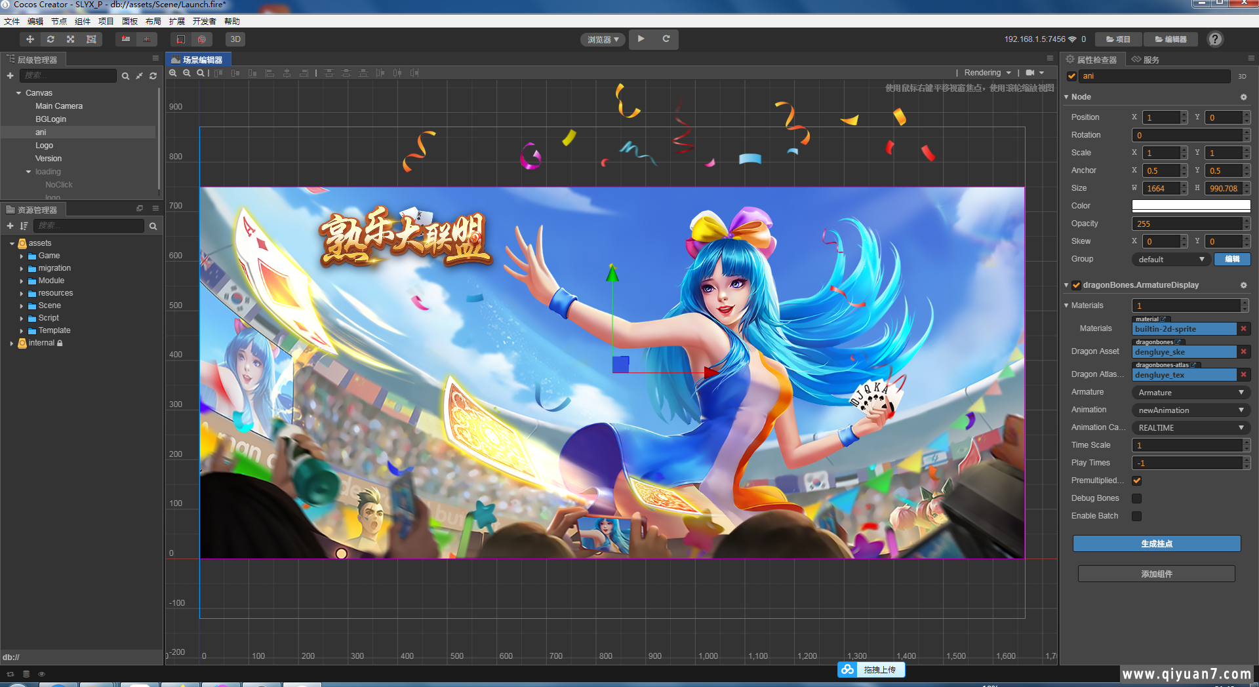Enable the Debug Bones checkbox
Image resolution: width=1259 pixels, height=687 pixels.
[x=1137, y=498]
